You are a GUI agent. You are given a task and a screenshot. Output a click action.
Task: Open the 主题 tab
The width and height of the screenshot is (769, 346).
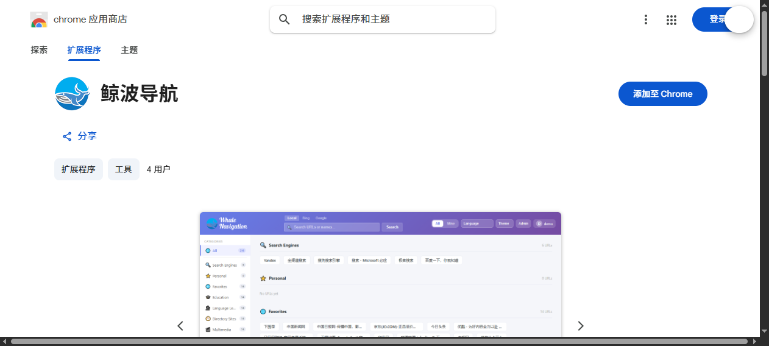[129, 50]
